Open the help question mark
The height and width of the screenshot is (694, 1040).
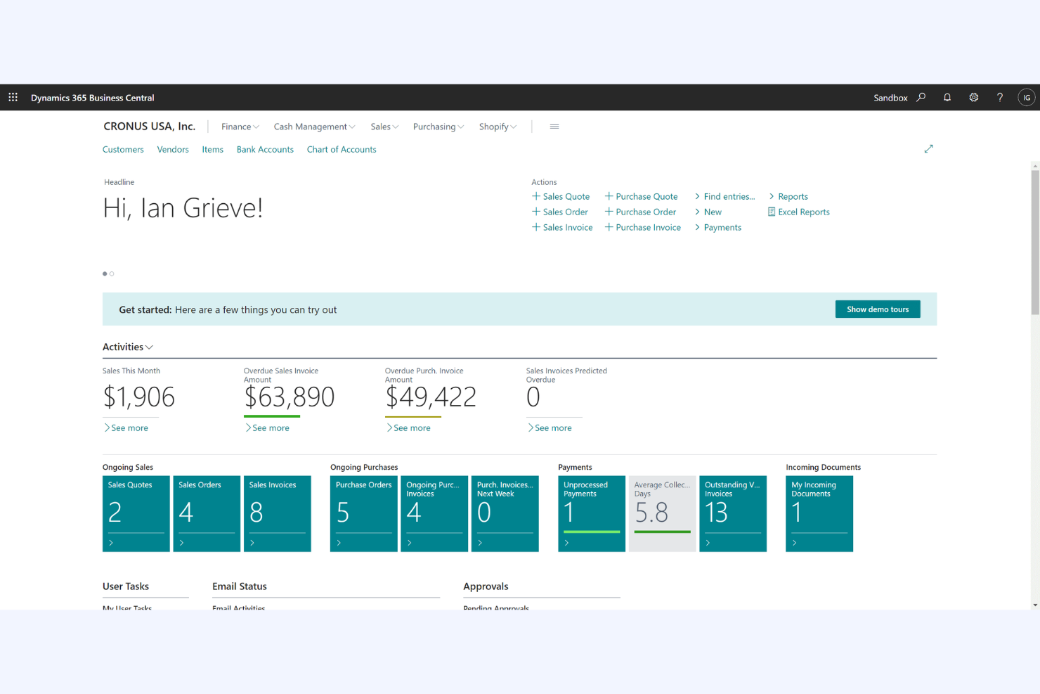(x=999, y=97)
